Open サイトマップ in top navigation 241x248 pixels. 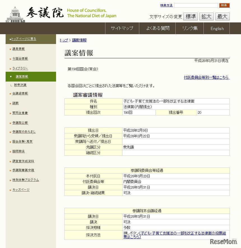[122, 28]
